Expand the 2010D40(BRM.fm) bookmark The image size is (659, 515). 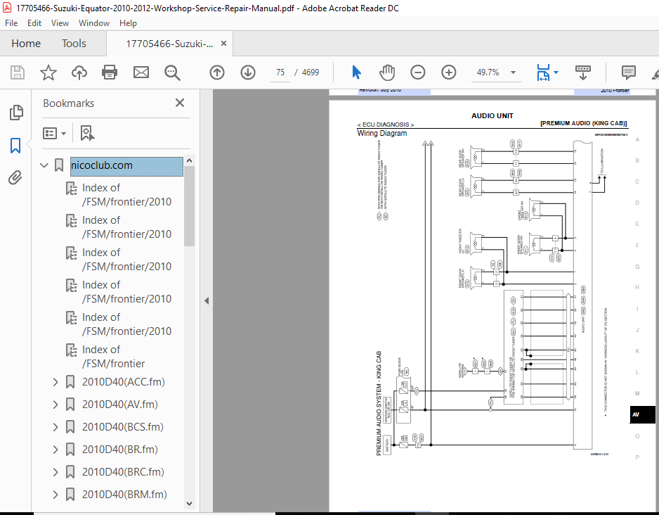[56, 495]
